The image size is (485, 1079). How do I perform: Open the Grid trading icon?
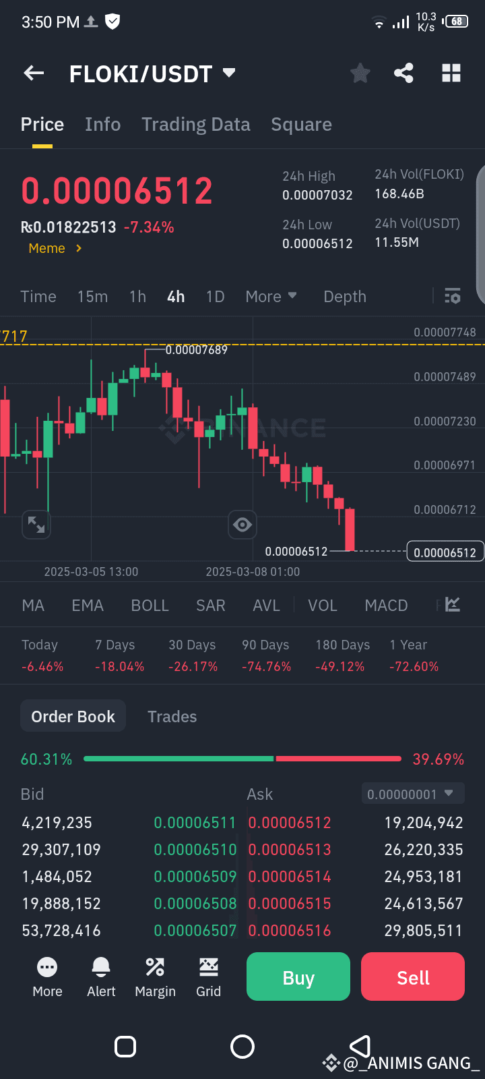(208, 977)
